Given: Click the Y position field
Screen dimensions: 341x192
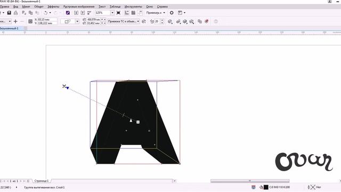Looking at the screenshot, I should coord(47,23).
